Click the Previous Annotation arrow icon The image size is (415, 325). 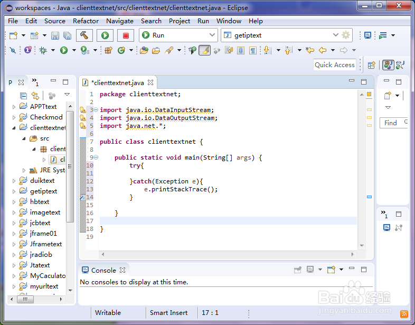point(288,50)
